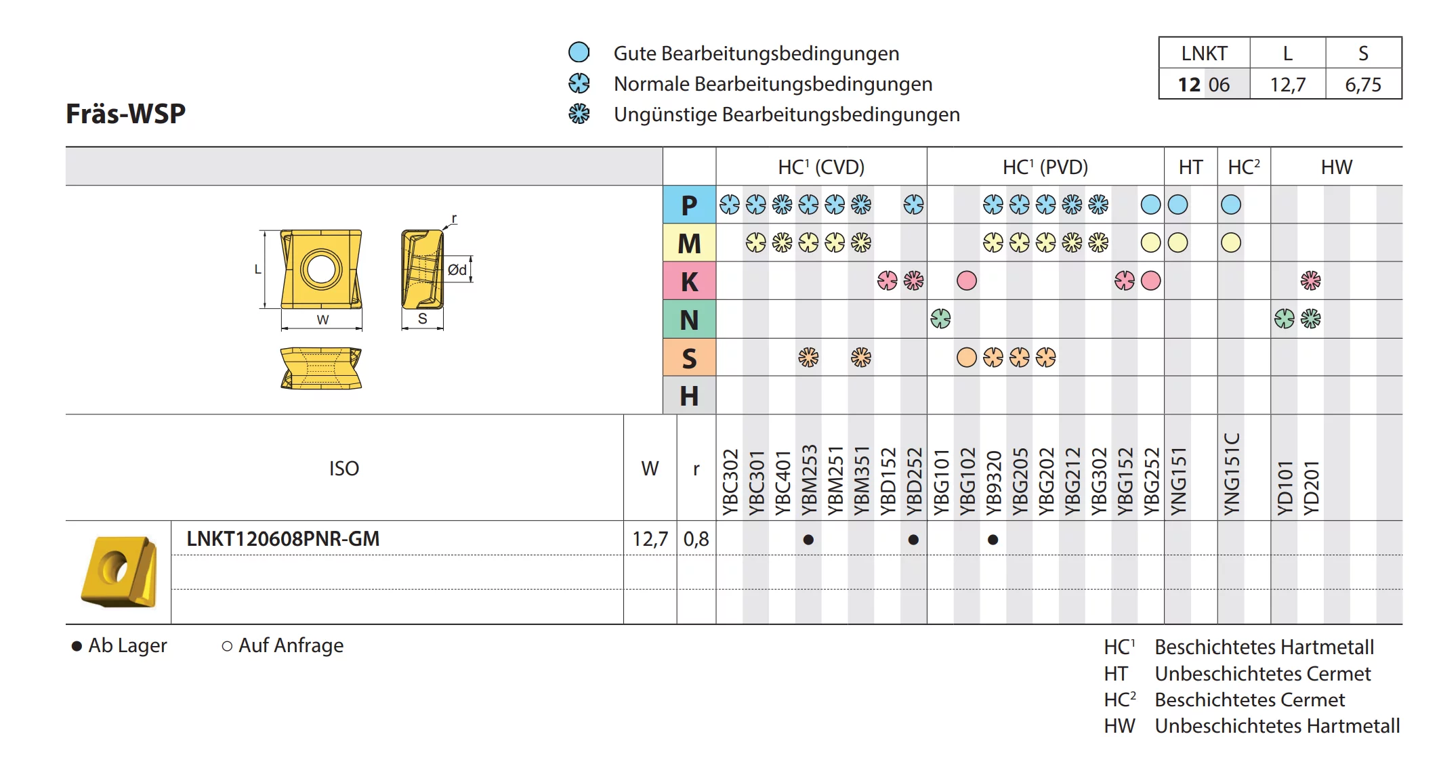Click the LNKT120608PNR-GM insert product photo
Viewport: 1439px width, 772px height.
coord(119,572)
